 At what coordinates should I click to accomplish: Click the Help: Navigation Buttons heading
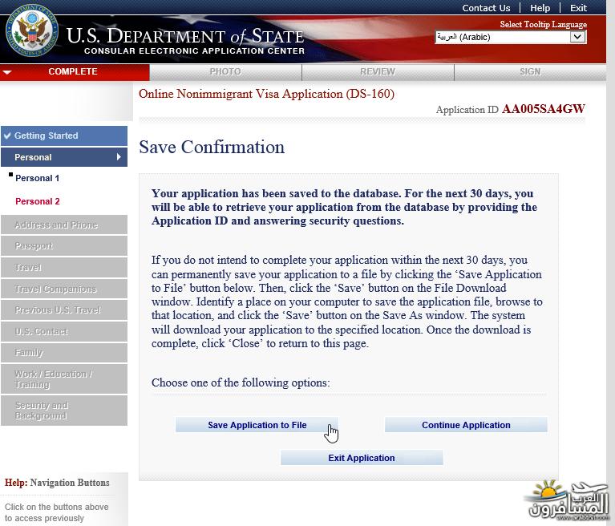tap(57, 483)
